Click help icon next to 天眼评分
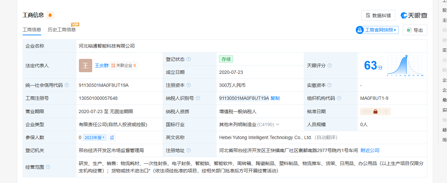This screenshot has width=447, height=183. tap(330, 66)
